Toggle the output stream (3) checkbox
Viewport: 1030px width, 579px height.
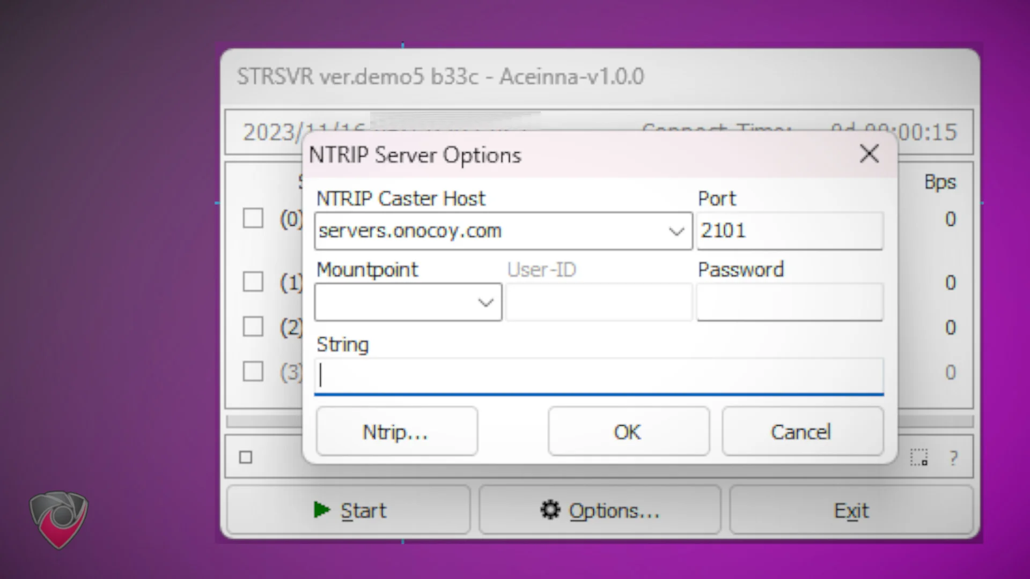pos(253,371)
